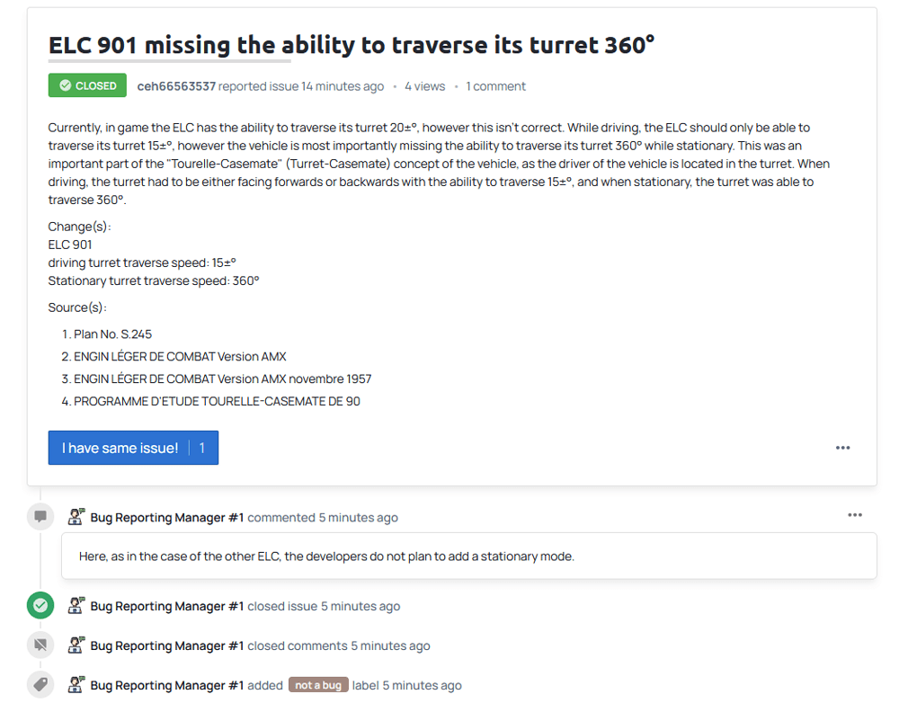Click the tag label timeline icon
This screenshot has width=899, height=712.
click(x=40, y=685)
